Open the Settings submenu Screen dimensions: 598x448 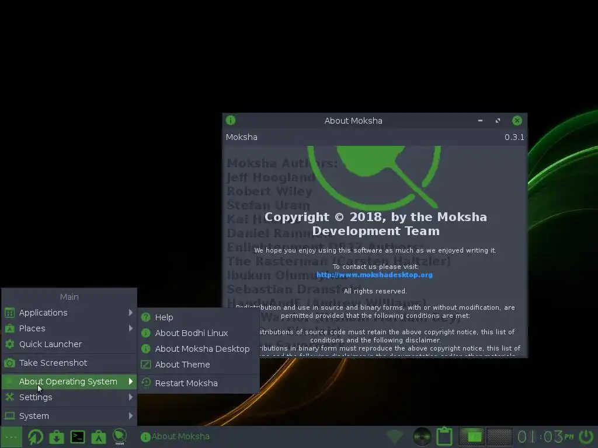pyautogui.click(x=69, y=397)
